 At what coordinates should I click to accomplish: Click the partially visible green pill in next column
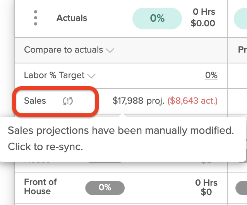click(240, 19)
